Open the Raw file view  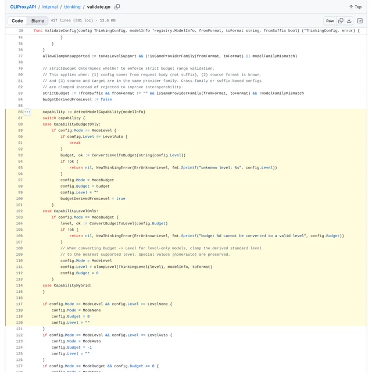[x=330, y=21]
